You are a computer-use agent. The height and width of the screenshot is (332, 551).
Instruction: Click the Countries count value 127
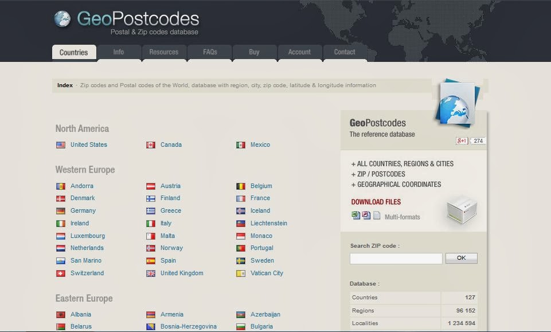pyautogui.click(x=470, y=298)
